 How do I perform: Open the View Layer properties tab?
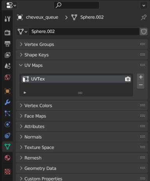(x=7, y=55)
